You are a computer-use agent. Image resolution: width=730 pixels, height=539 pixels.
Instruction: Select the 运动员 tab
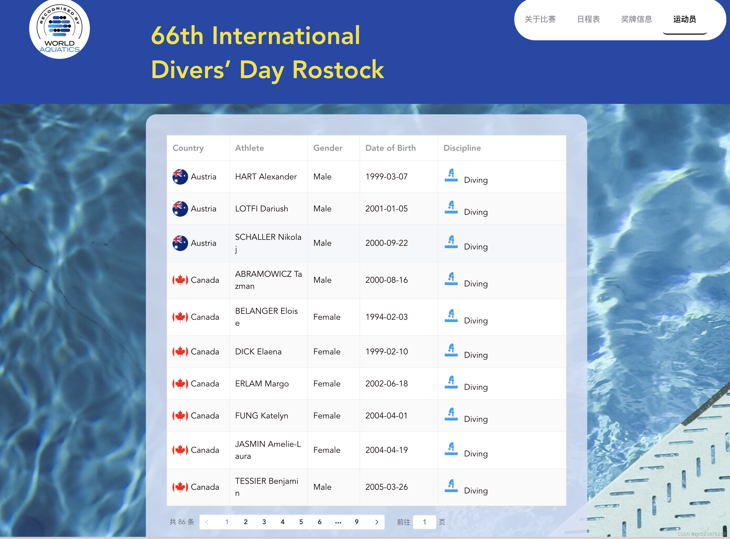point(684,19)
